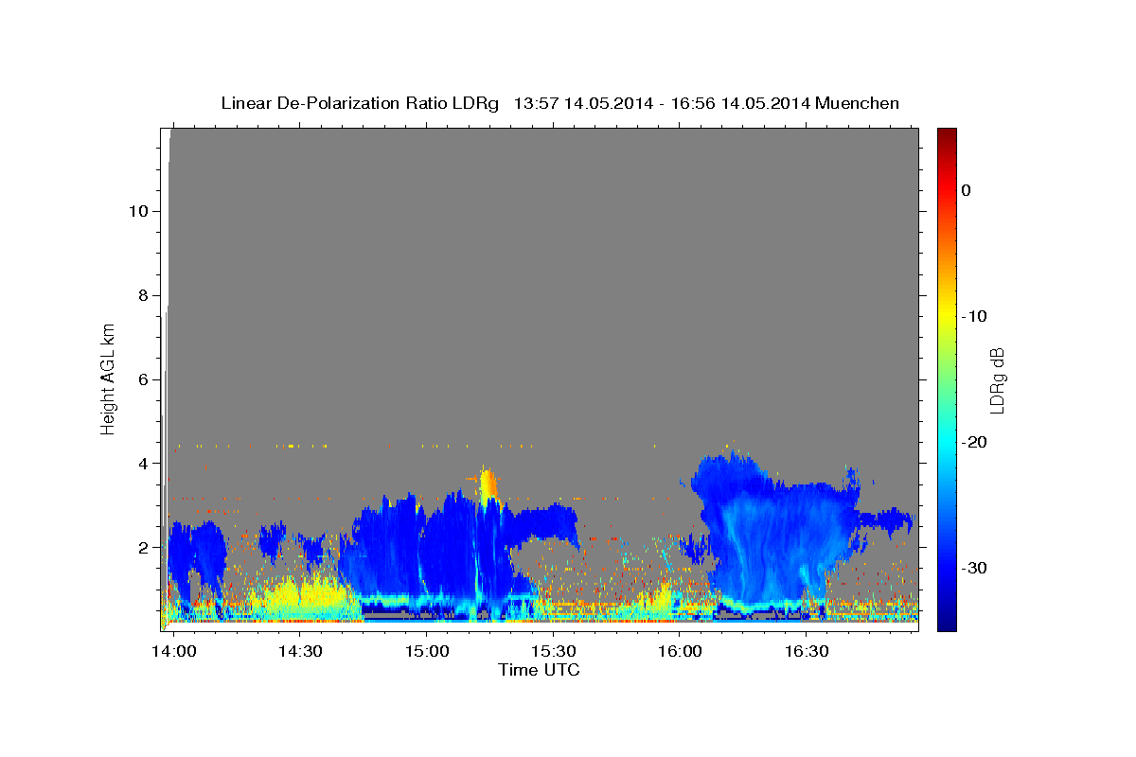Viewport: 1136px width, 757px height.
Task: Click the dark blue bottom of the colorbar
Action: tap(947, 620)
